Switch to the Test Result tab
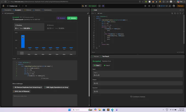Image resolution: width=186 pixels, height=112 pixels. click(105, 57)
